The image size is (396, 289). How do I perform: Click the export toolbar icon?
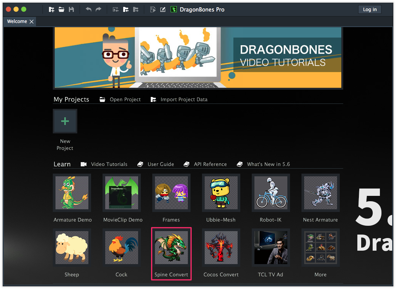135,10
